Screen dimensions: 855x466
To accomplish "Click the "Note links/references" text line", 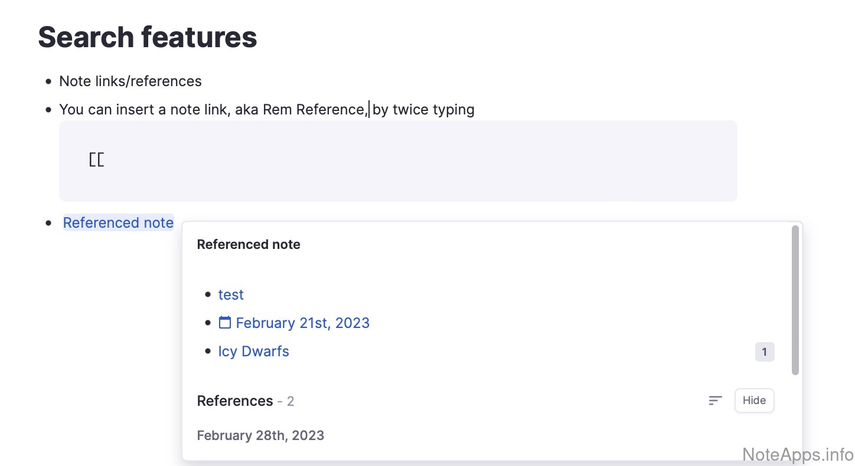I will point(130,81).
